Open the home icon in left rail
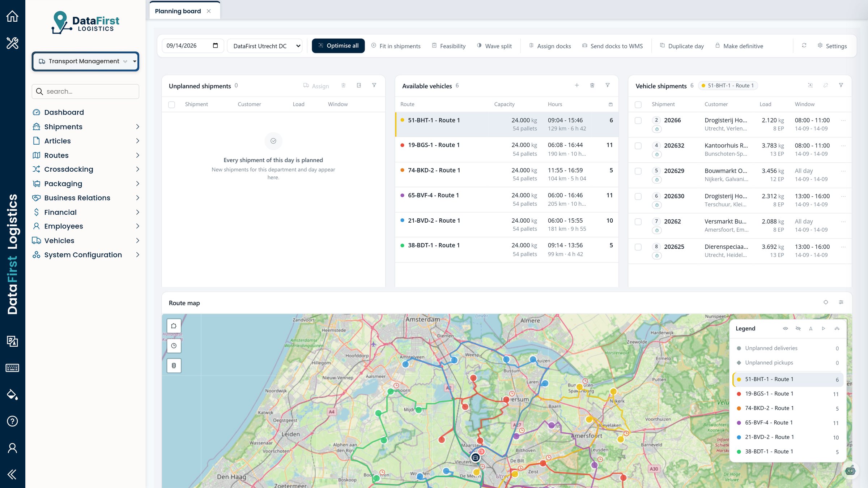Image resolution: width=868 pixels, height=488 pixels. pos(12,16)
